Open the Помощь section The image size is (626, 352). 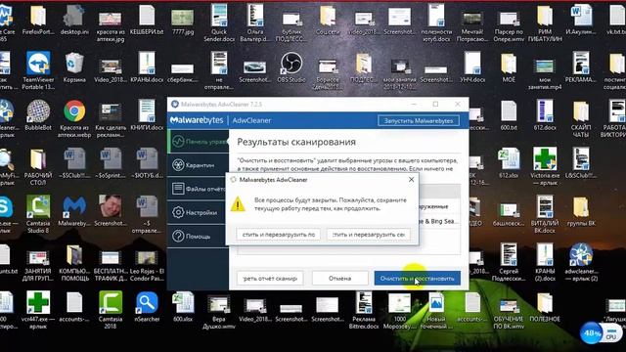click(198, 237)
